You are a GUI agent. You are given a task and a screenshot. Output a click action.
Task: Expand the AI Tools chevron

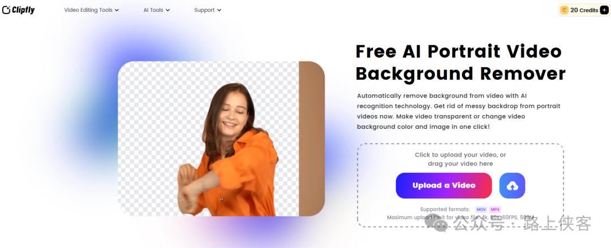(168, 10)
